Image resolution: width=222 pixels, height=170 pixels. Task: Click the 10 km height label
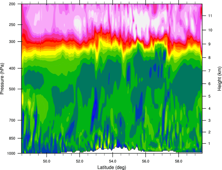pos(210,30)
